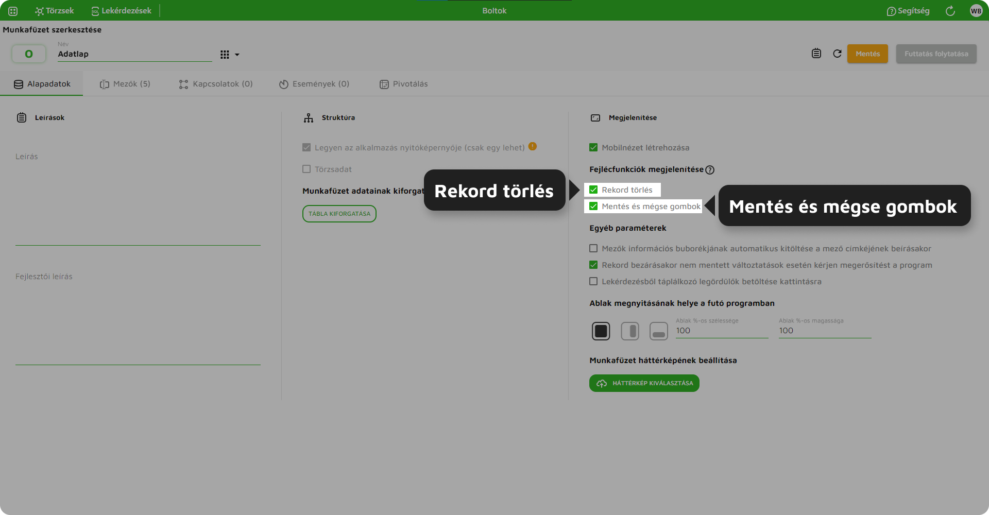Viewport: 989px width, 515px height.
Task: Edit the Név field containing Adatlap
Action: pyautogui.click(x=134, y=54)
